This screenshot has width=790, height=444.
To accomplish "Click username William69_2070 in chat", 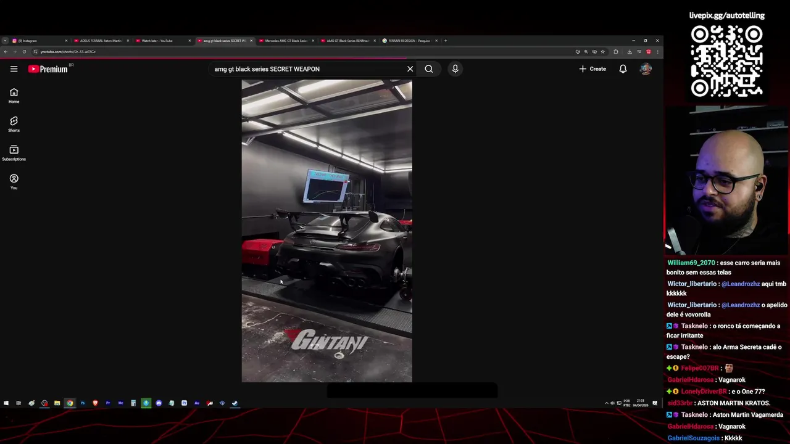I will tap(691, 263).
